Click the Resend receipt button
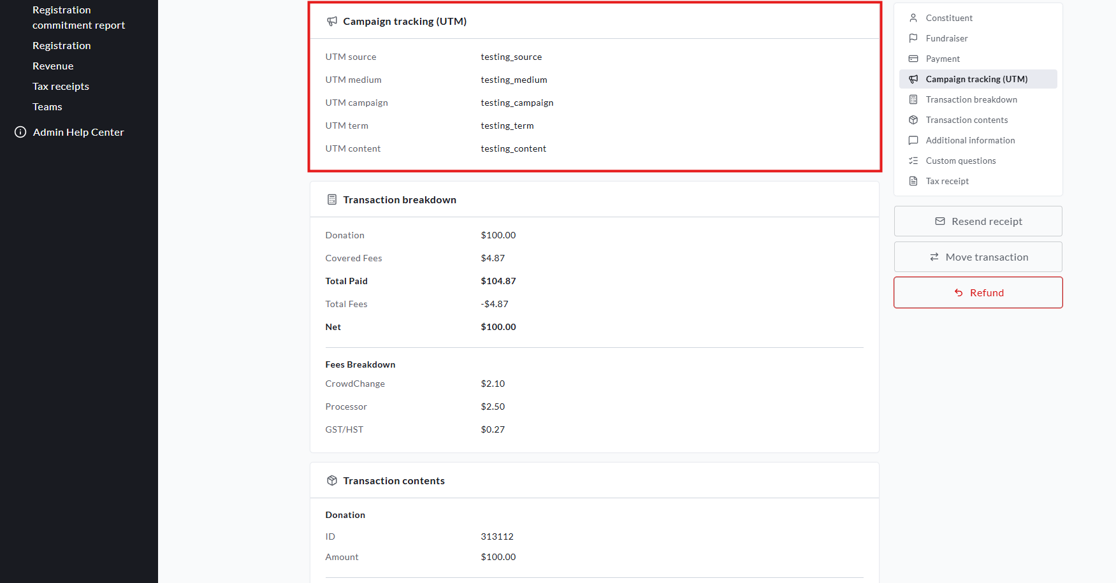Viewport: 1116px width, 583px height. coord(978,221)
